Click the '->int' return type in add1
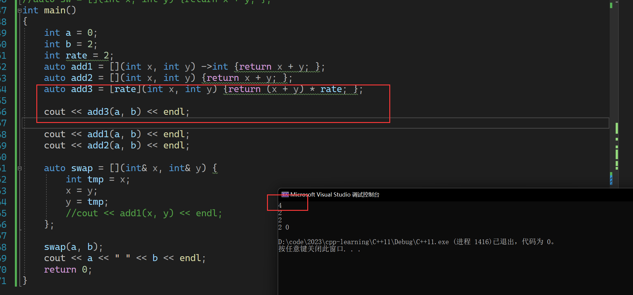633x295 pixels. [x=215, y=67]
